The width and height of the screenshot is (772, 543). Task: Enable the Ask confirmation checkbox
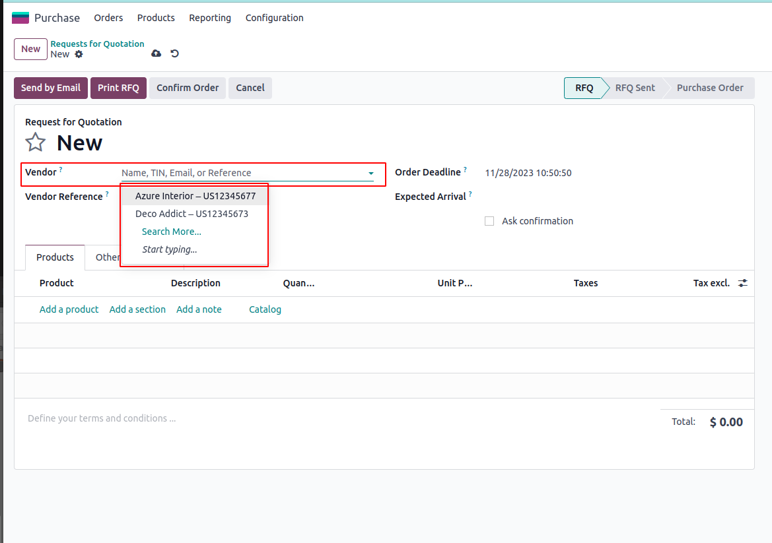(489, 221)
